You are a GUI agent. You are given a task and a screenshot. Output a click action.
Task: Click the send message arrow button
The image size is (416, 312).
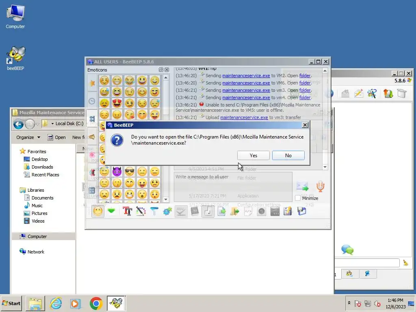pyautogui.click(x=302, y=186)
